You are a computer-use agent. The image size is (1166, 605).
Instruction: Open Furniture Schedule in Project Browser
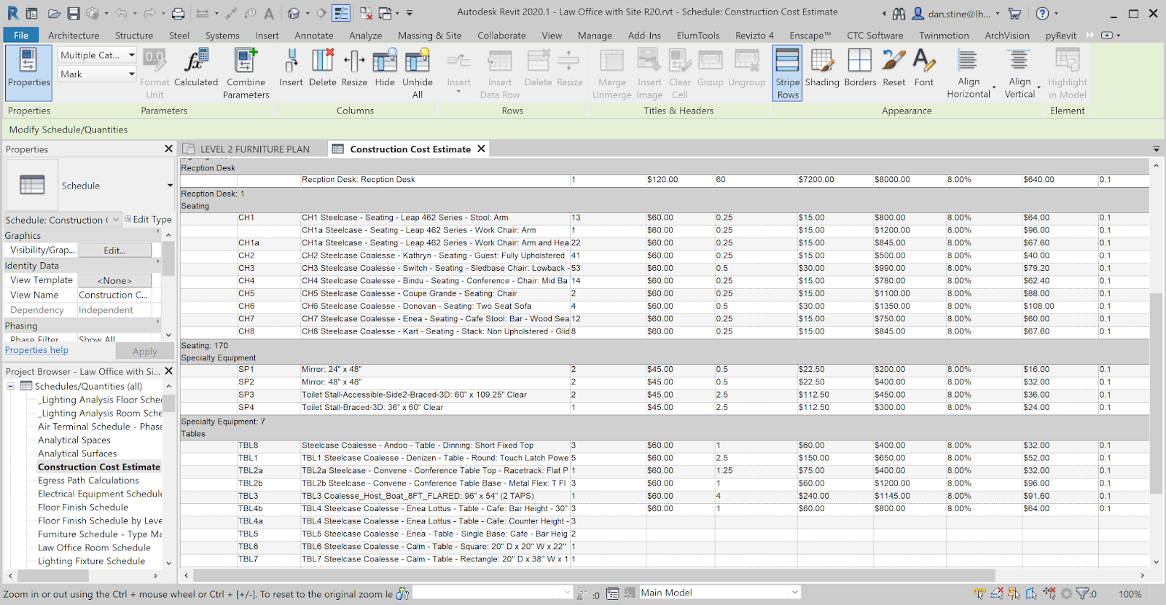[x=100, y=534]
